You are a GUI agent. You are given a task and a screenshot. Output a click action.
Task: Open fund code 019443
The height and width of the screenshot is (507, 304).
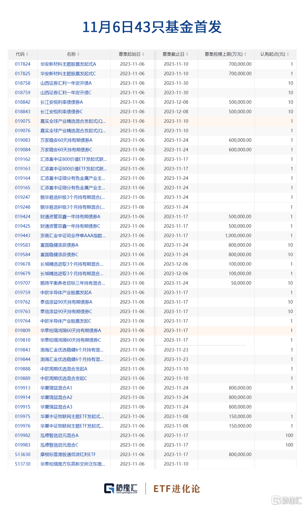point(23,235)
